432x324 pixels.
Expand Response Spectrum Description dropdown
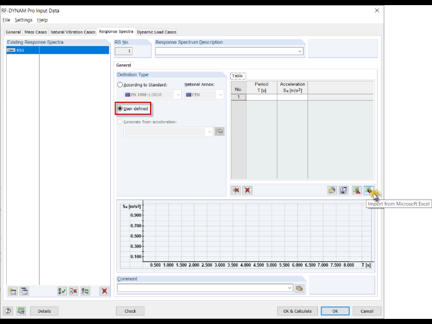click(x=300, y=51)
